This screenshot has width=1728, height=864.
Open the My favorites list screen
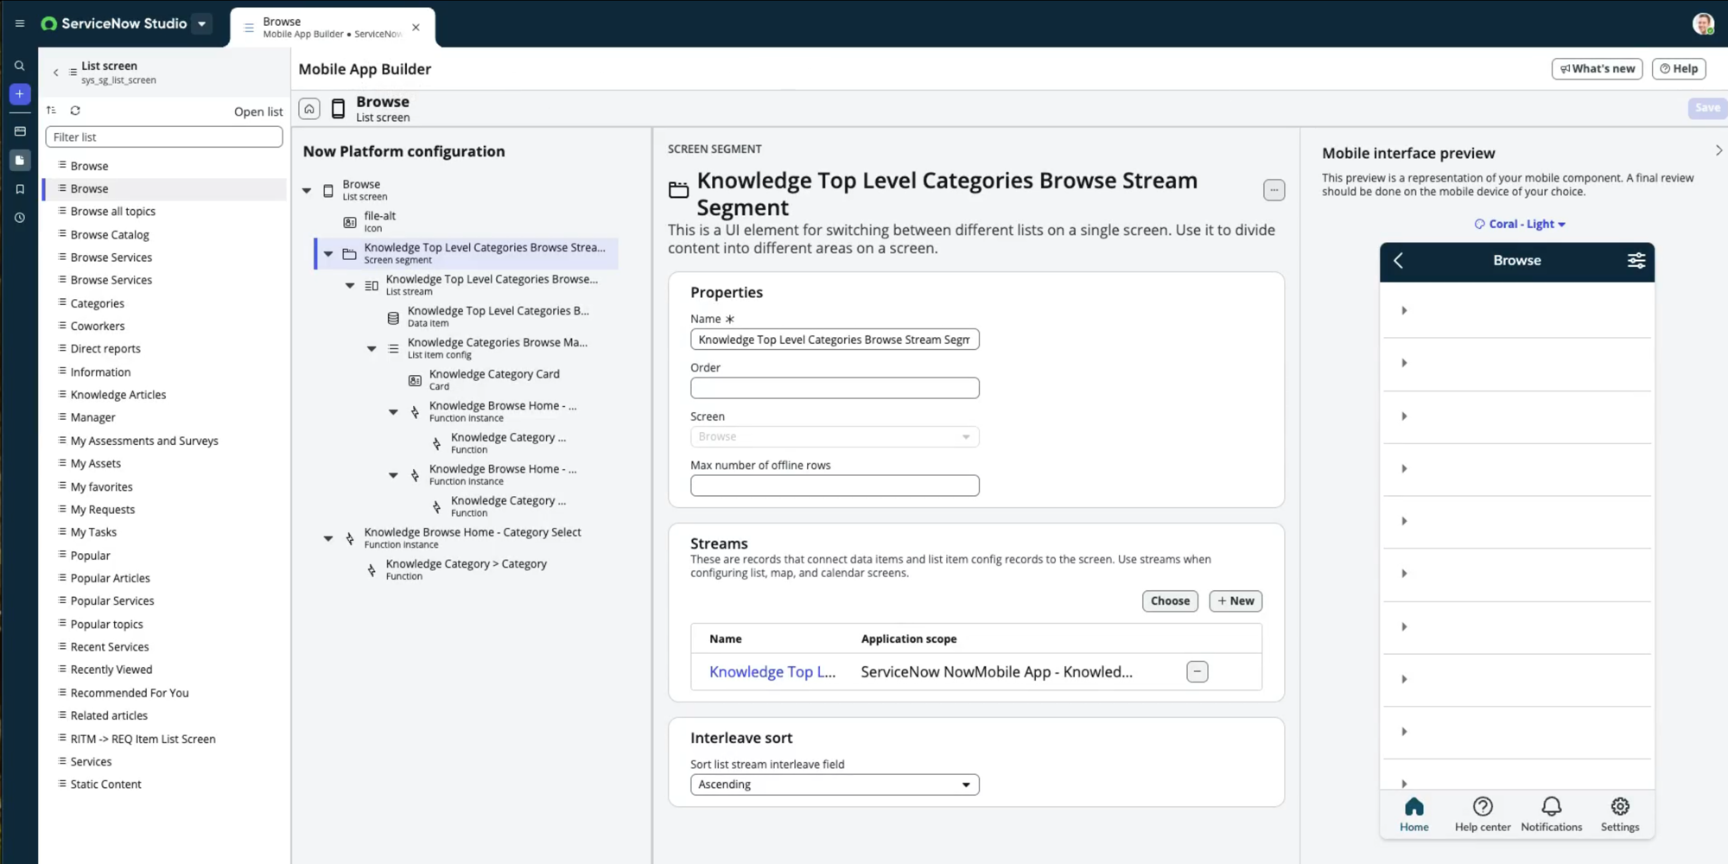click(102, 487)
